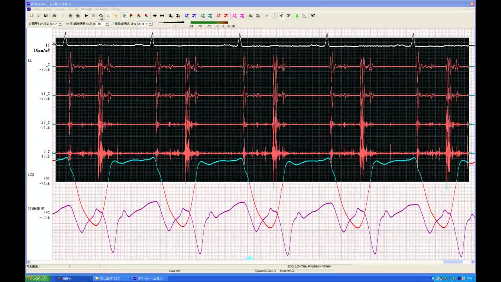501x282 pixels.
Task: Click the context help arrow icon
Action: (x=313, y=16)
